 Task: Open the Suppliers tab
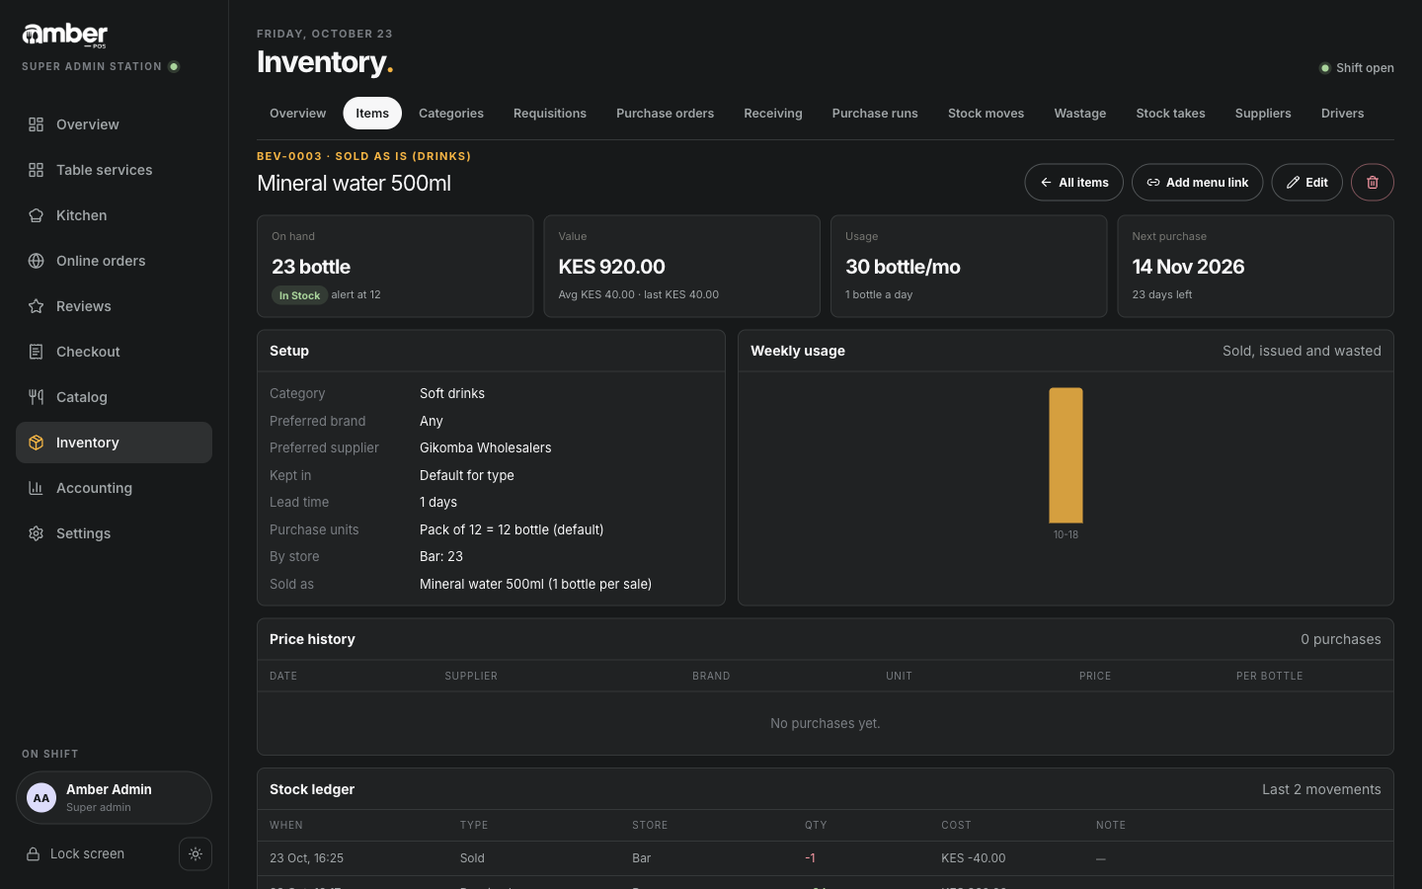[x=1263, y=114]
